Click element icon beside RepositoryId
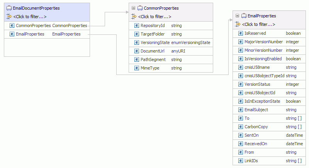 137,25
